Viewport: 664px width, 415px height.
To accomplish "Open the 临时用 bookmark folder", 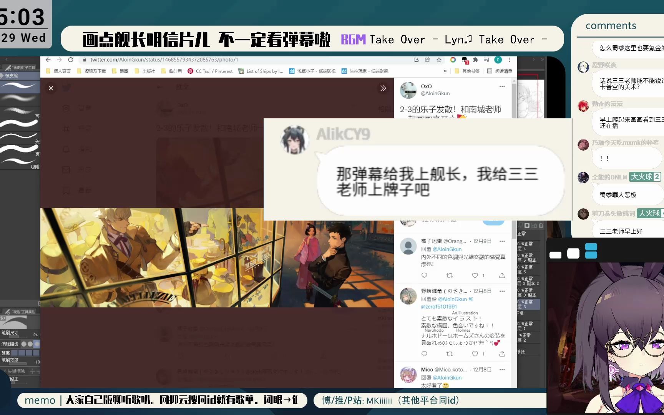I will click(171, 71).
